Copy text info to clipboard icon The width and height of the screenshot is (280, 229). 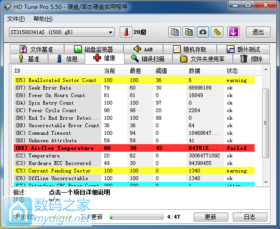(x=174, y=32)
